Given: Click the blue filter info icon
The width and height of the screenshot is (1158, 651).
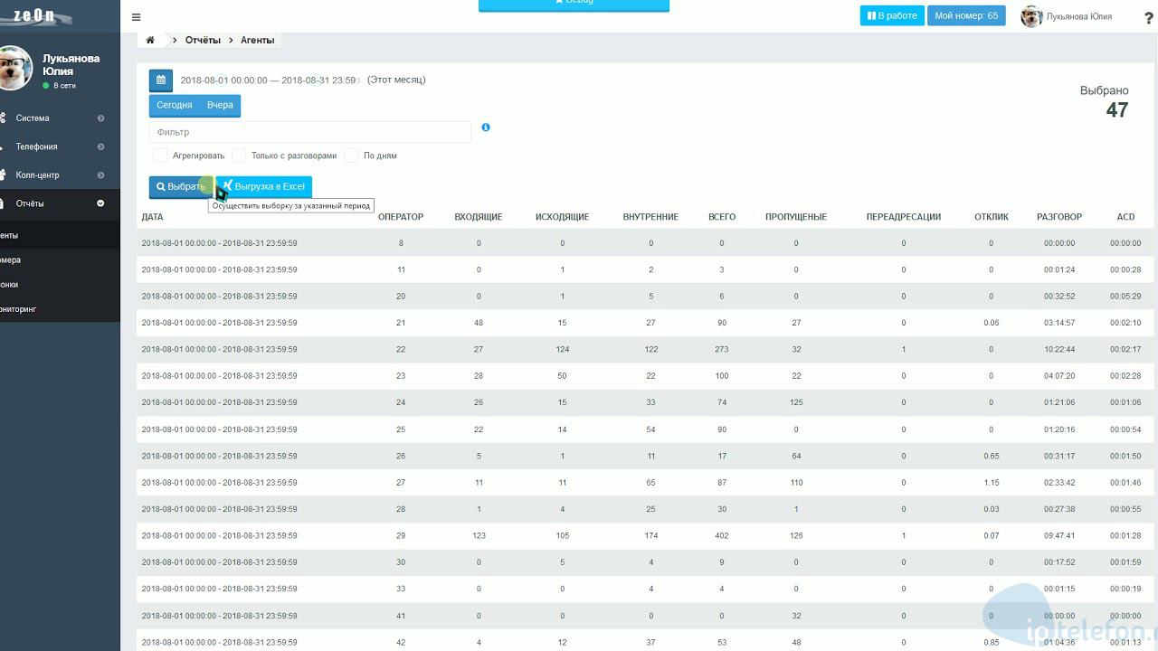Looking at the screenshot, I should coord(486,127).
